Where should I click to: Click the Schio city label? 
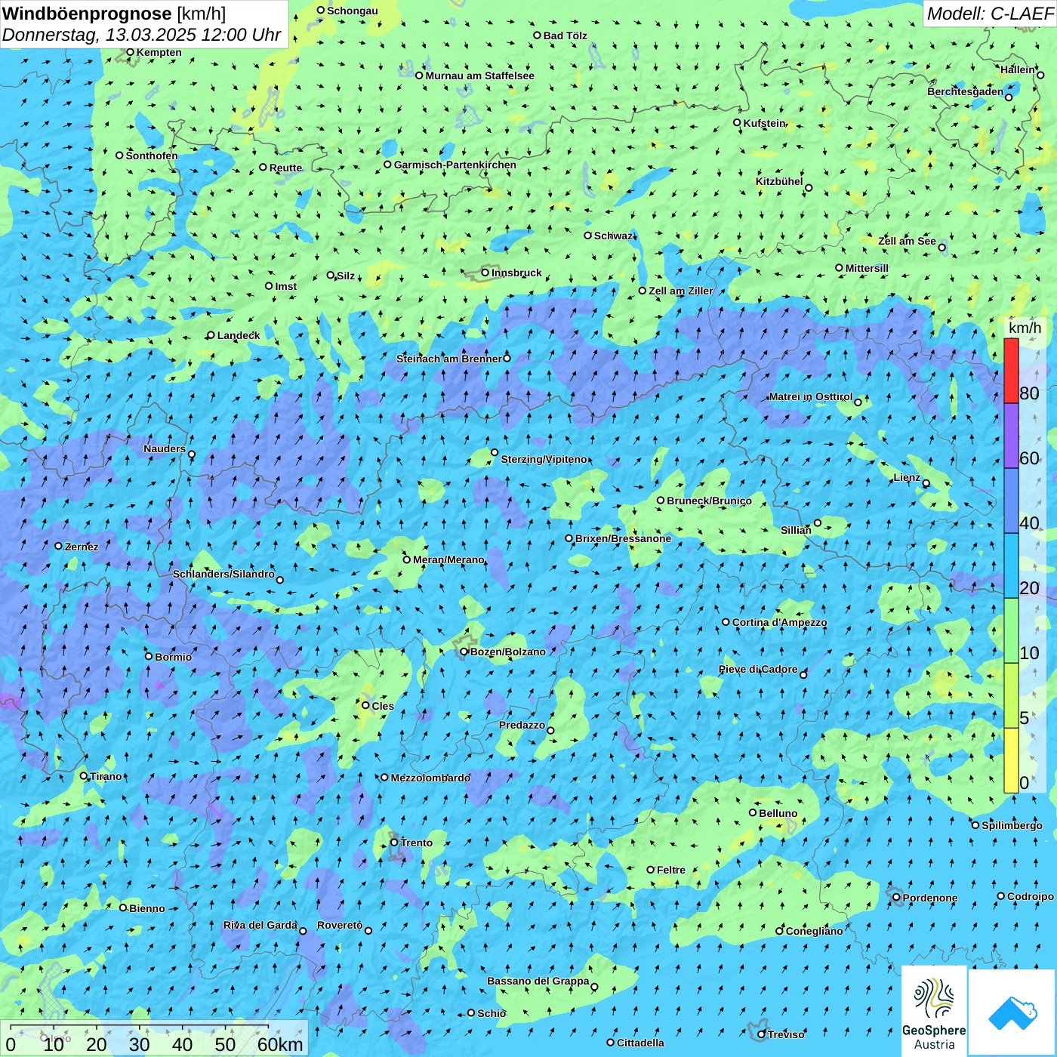492,1013
